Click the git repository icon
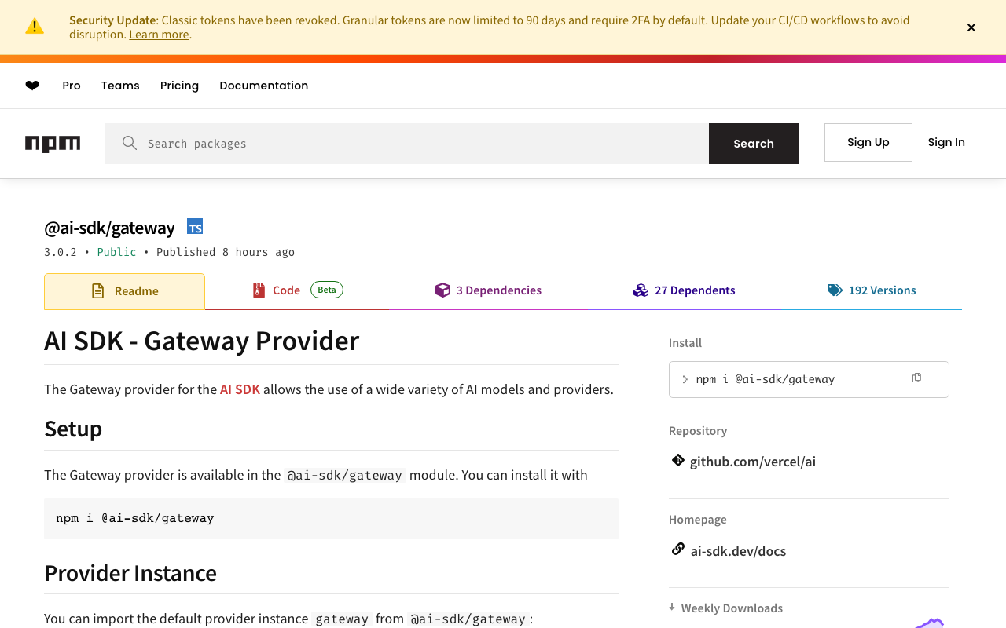 (677, 461)
